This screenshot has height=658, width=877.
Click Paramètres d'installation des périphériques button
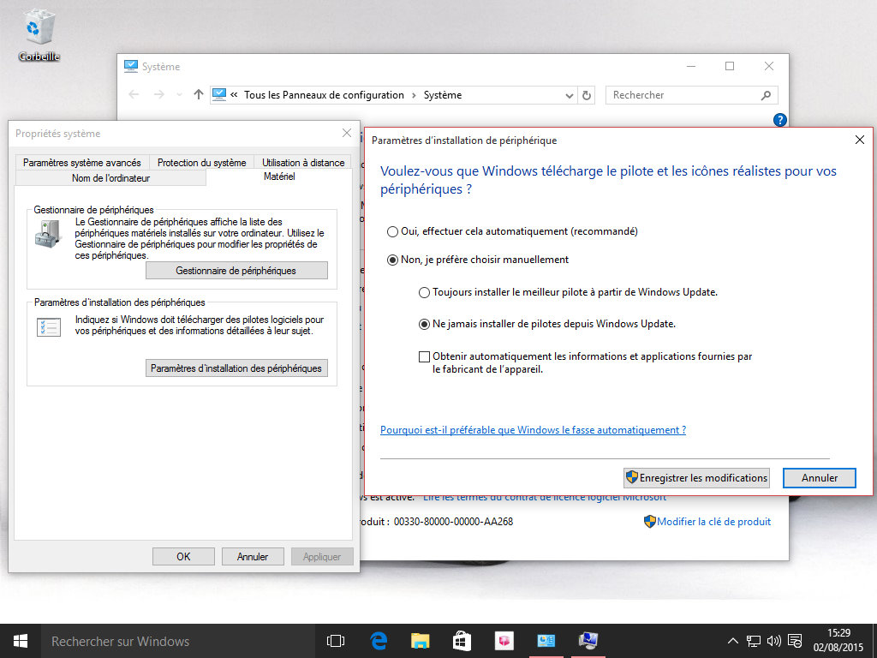(x=236, y=368)
